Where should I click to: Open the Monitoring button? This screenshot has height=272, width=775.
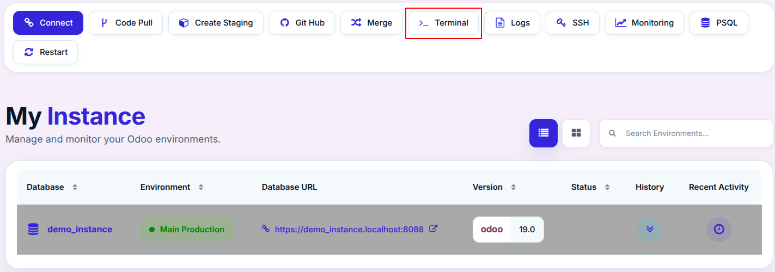point(644,23)
